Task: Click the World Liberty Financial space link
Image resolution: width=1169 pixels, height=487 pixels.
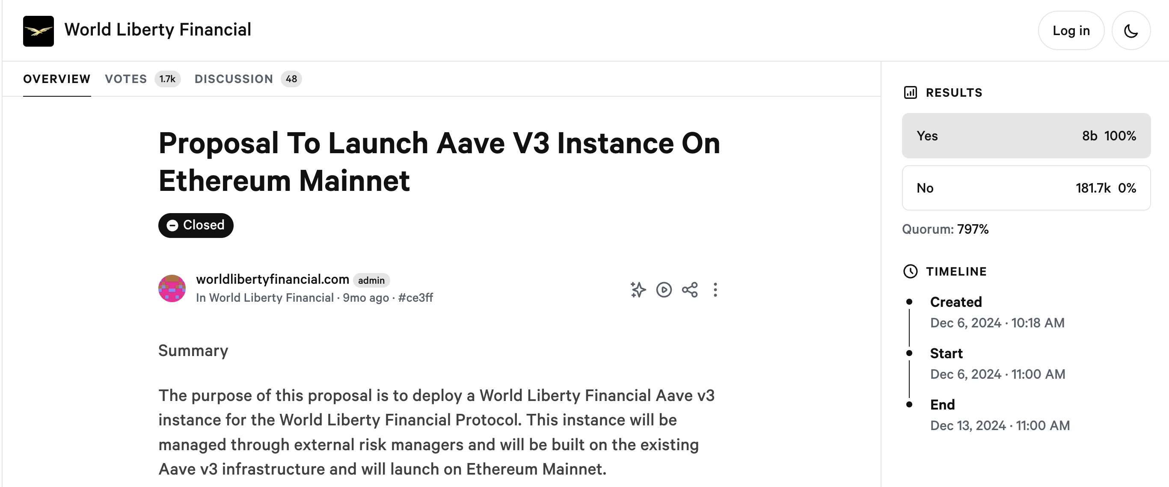Action: 271,298
